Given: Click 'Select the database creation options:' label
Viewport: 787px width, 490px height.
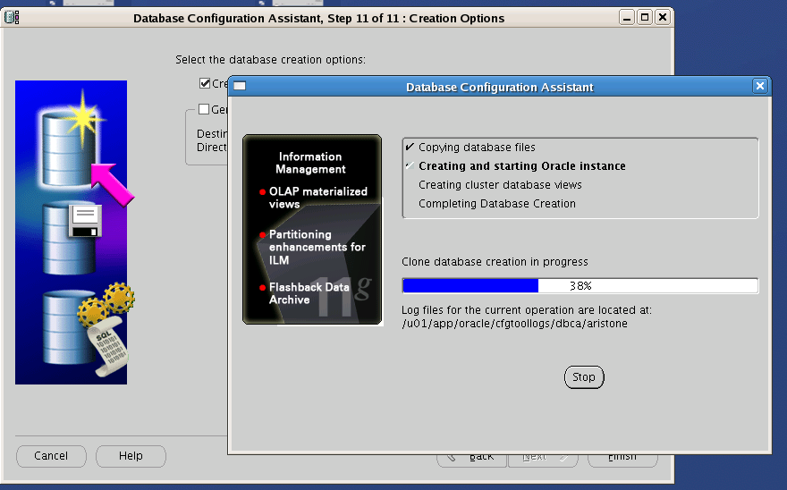Looking at the screenshot, I should click(x=270, y=59).
